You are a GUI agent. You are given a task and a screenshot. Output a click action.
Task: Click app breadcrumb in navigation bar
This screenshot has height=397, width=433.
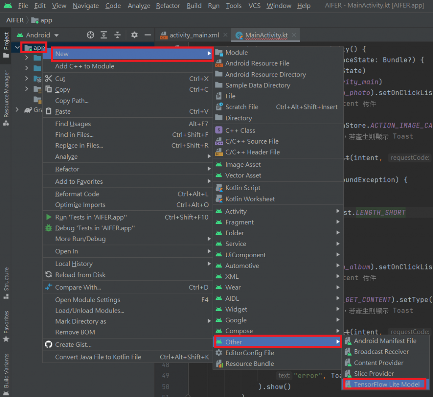[42, 20]
